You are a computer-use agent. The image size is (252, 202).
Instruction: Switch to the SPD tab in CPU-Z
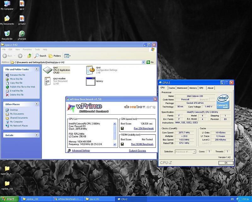coord(201,88)
